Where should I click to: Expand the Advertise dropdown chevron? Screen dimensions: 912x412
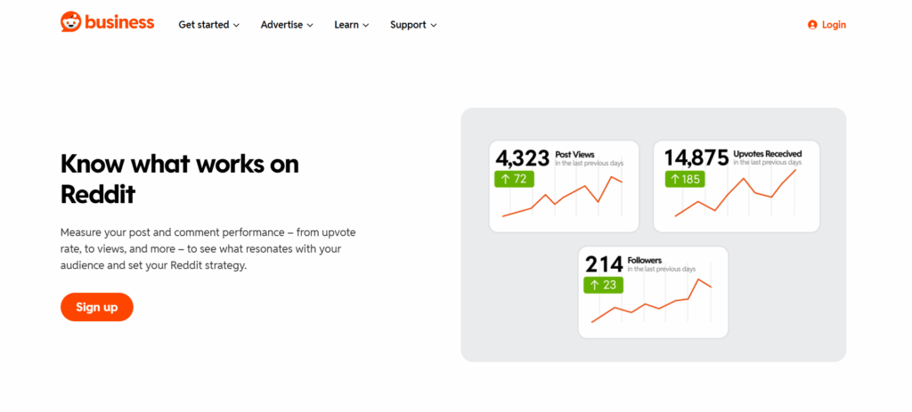(310, 26)
